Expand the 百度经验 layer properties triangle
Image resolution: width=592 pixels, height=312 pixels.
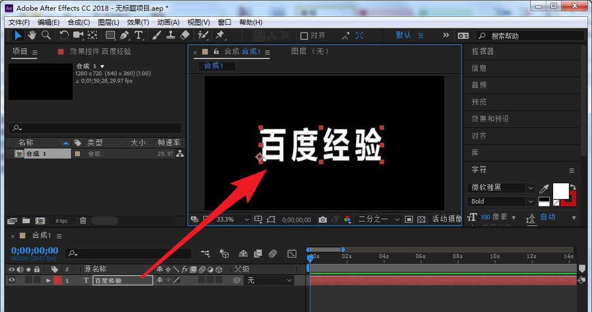[48, 281]
